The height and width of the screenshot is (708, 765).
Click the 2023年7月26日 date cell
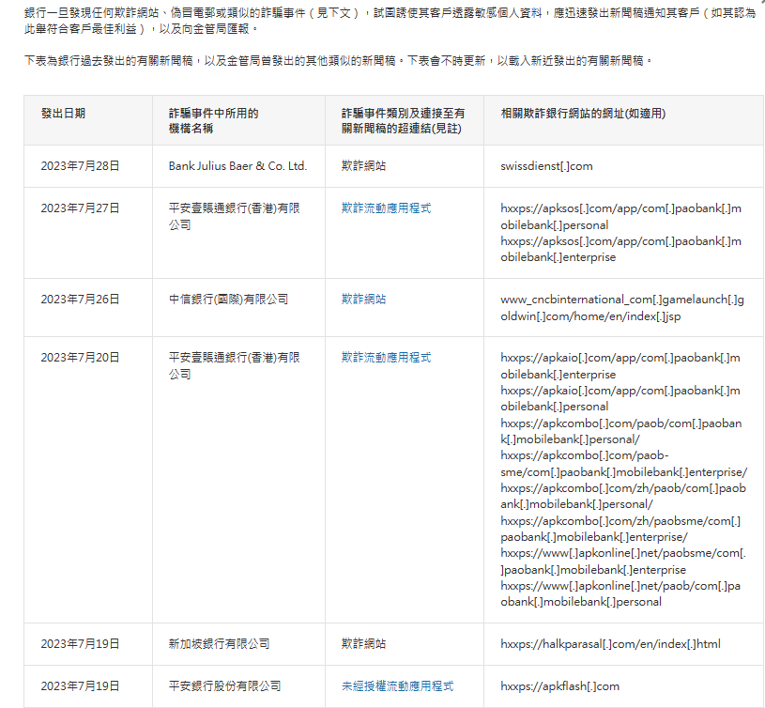(x=80, y=300)
